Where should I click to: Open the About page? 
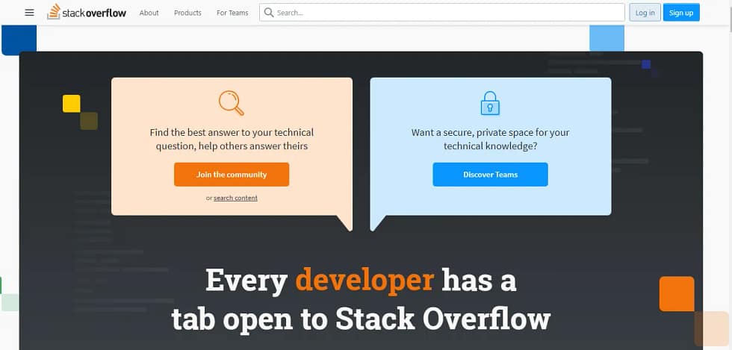149,13
